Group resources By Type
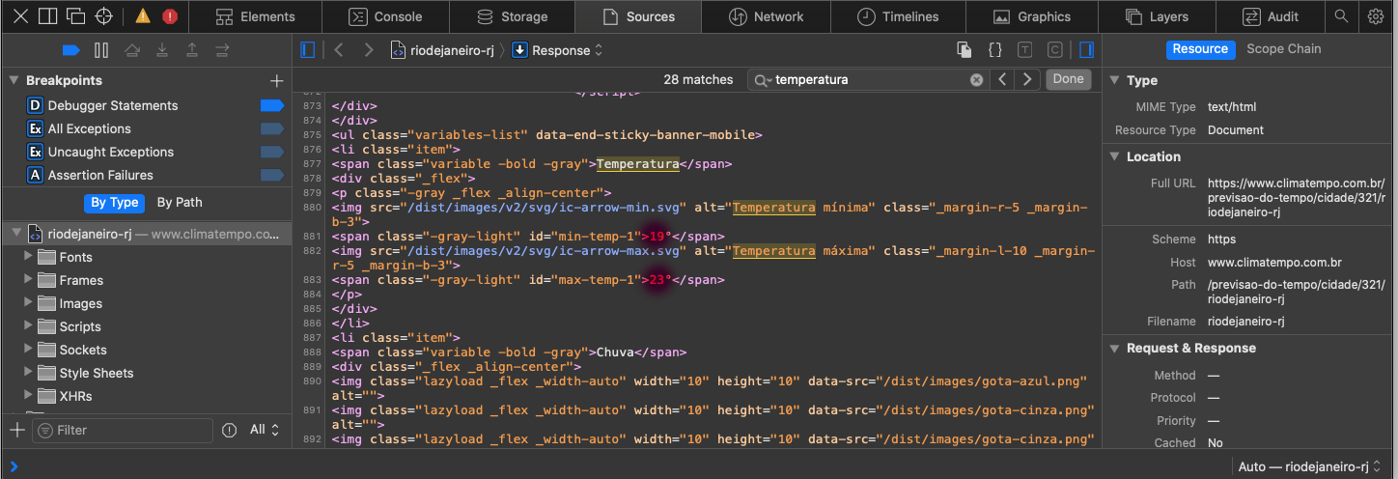 [114, 202]
